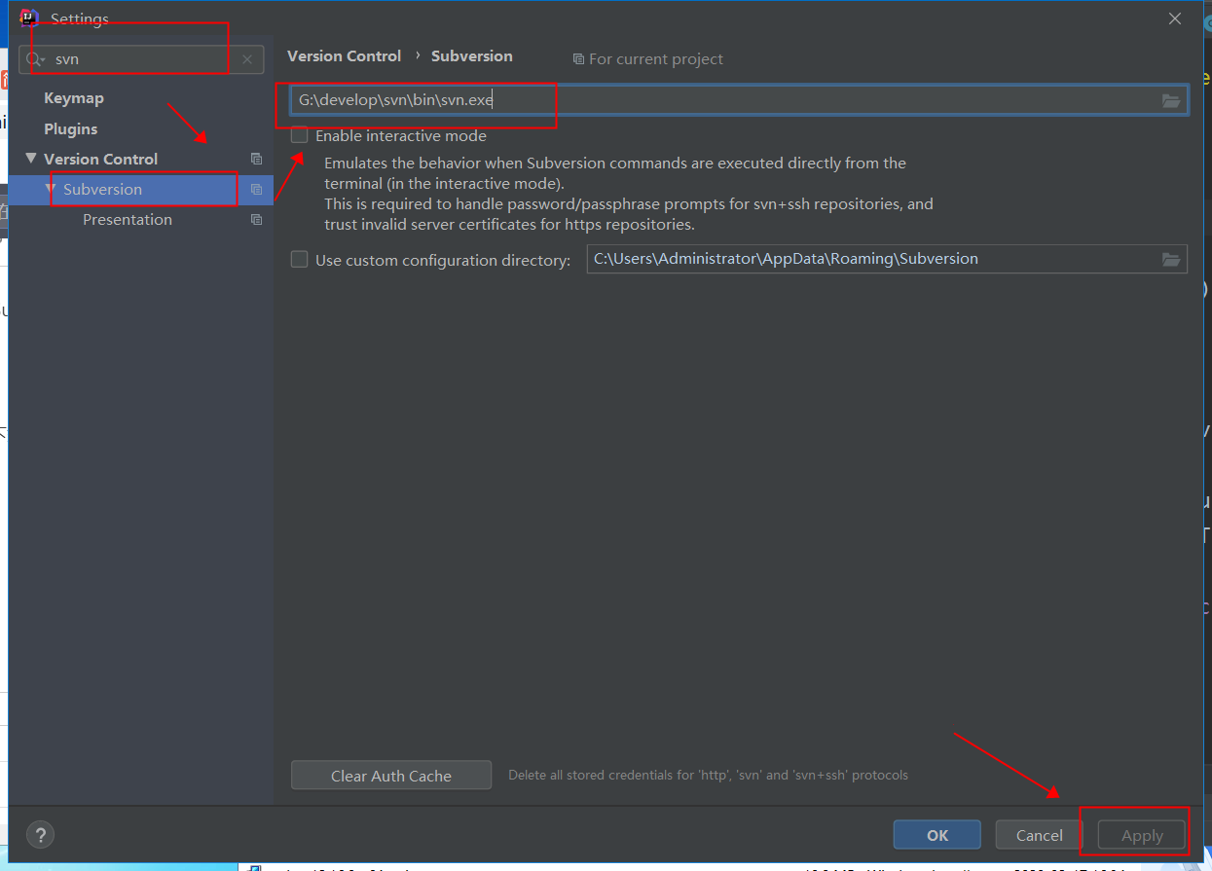The image size is (1212, 871).
Task: Browse for configuration directory with folder icon
Action: tap(1171, 259)
